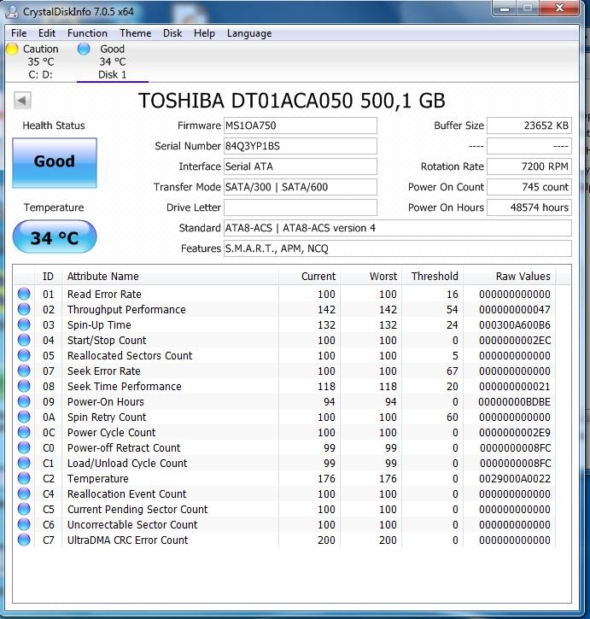Image resolution: width=590 pixels, height=619 pixels.
Task: Click status icon for Temperature attribute row
Action: tap(24, 478)
